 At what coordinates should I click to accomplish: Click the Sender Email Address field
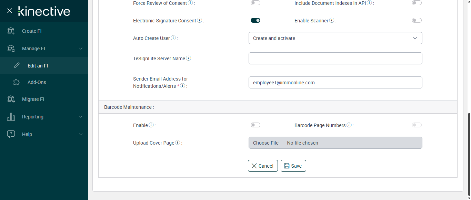pyautogui.click(x=335, y=83)
